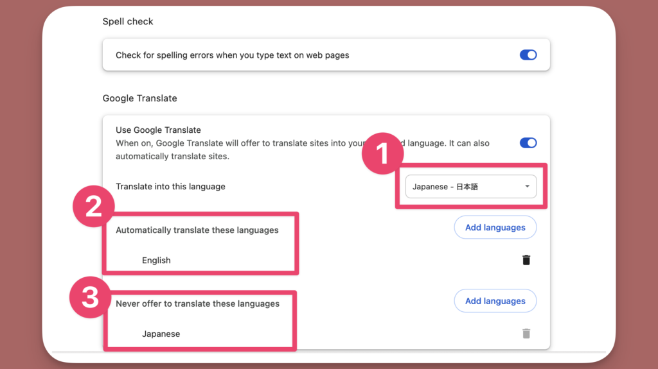
Task: Click the Spell check section heading
Action: [x=128, y=21]
